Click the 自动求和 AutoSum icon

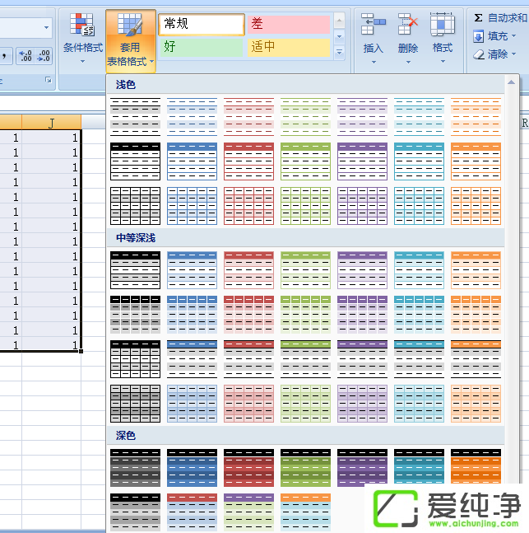tap(478, 17)
